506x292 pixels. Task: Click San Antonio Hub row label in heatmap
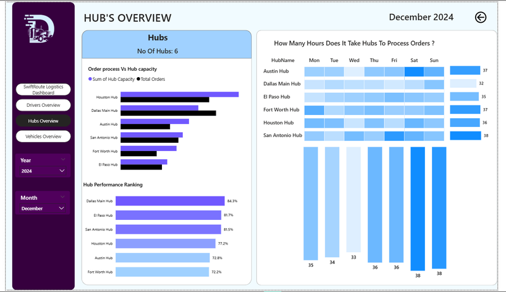point(283,135)
